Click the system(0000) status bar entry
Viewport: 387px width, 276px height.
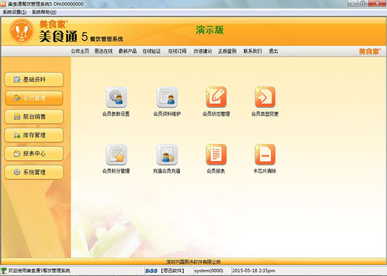tap(209, 271)
